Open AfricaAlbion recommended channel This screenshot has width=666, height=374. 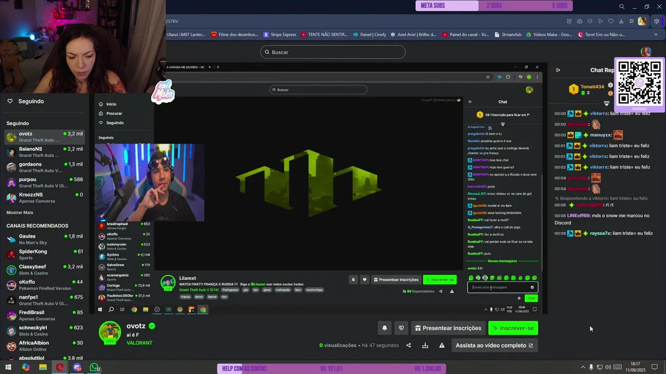(44, 345)
